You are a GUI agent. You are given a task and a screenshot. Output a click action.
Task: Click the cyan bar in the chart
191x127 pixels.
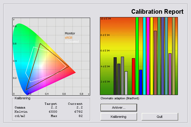[144, 56]
